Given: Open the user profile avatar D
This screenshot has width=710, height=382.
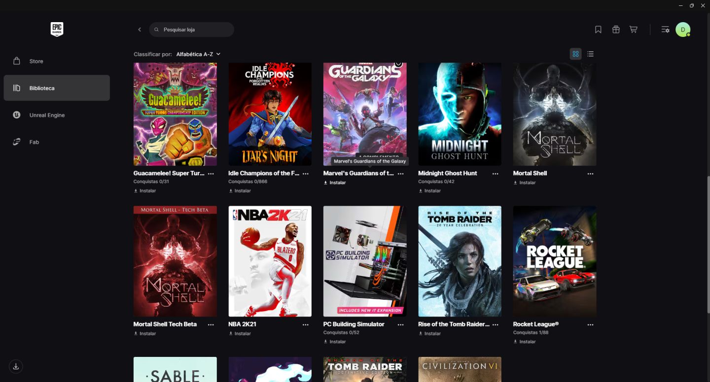Looking at the screenshot, I should tap(683, 30).
